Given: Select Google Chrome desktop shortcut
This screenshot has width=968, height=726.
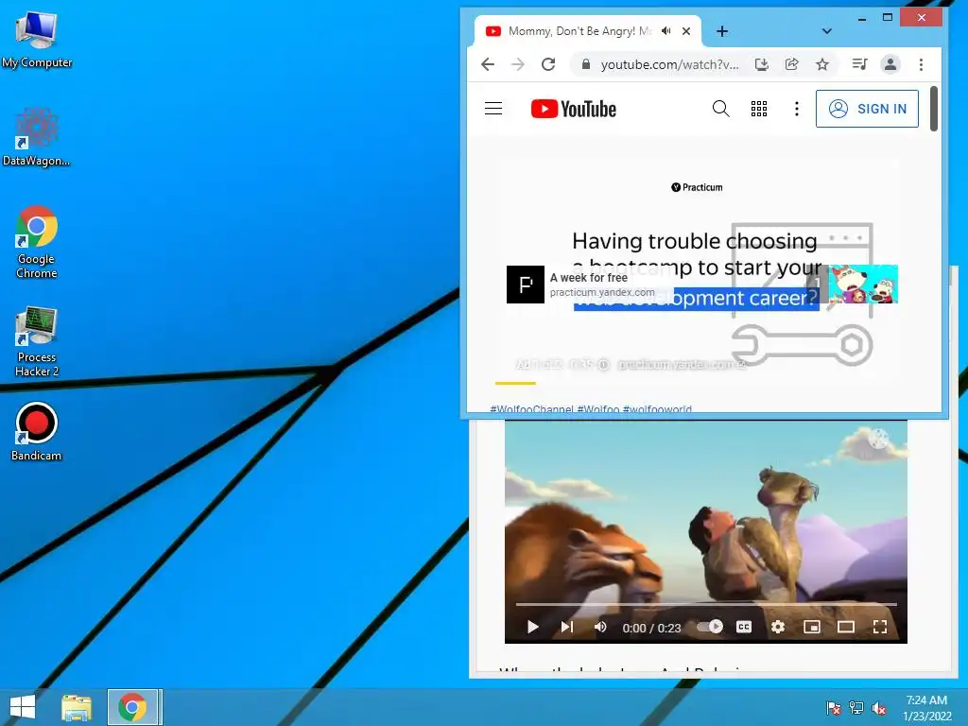Looking at the screenshot, I should [x=37, y=242].
